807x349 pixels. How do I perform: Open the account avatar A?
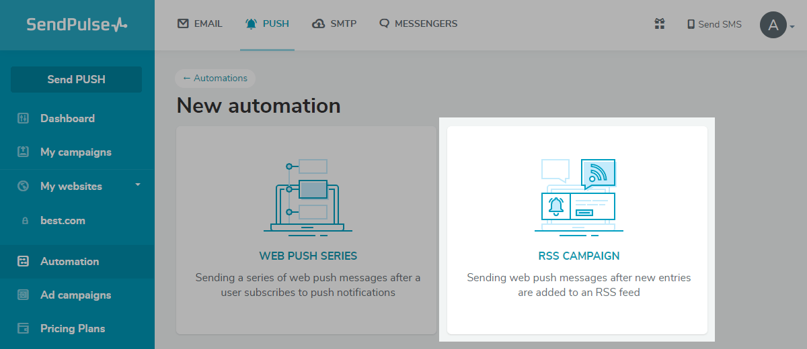[773, 25]
